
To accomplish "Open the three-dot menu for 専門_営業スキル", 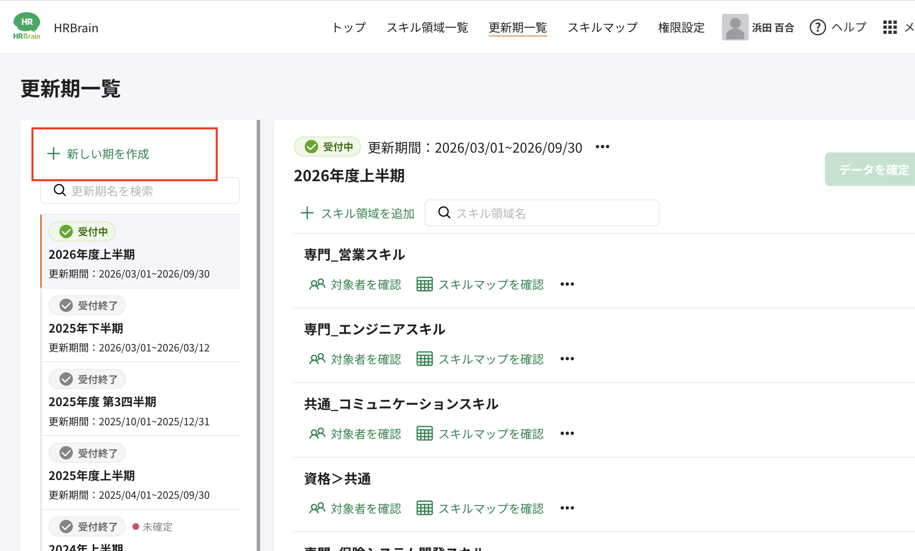I will (567, 284).
